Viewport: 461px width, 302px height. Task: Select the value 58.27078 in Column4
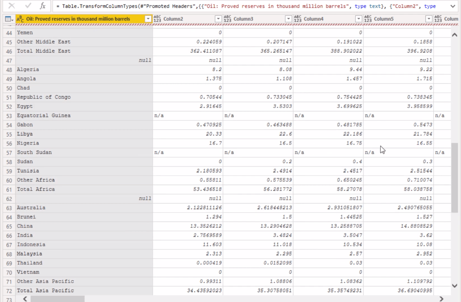[328, 189]
